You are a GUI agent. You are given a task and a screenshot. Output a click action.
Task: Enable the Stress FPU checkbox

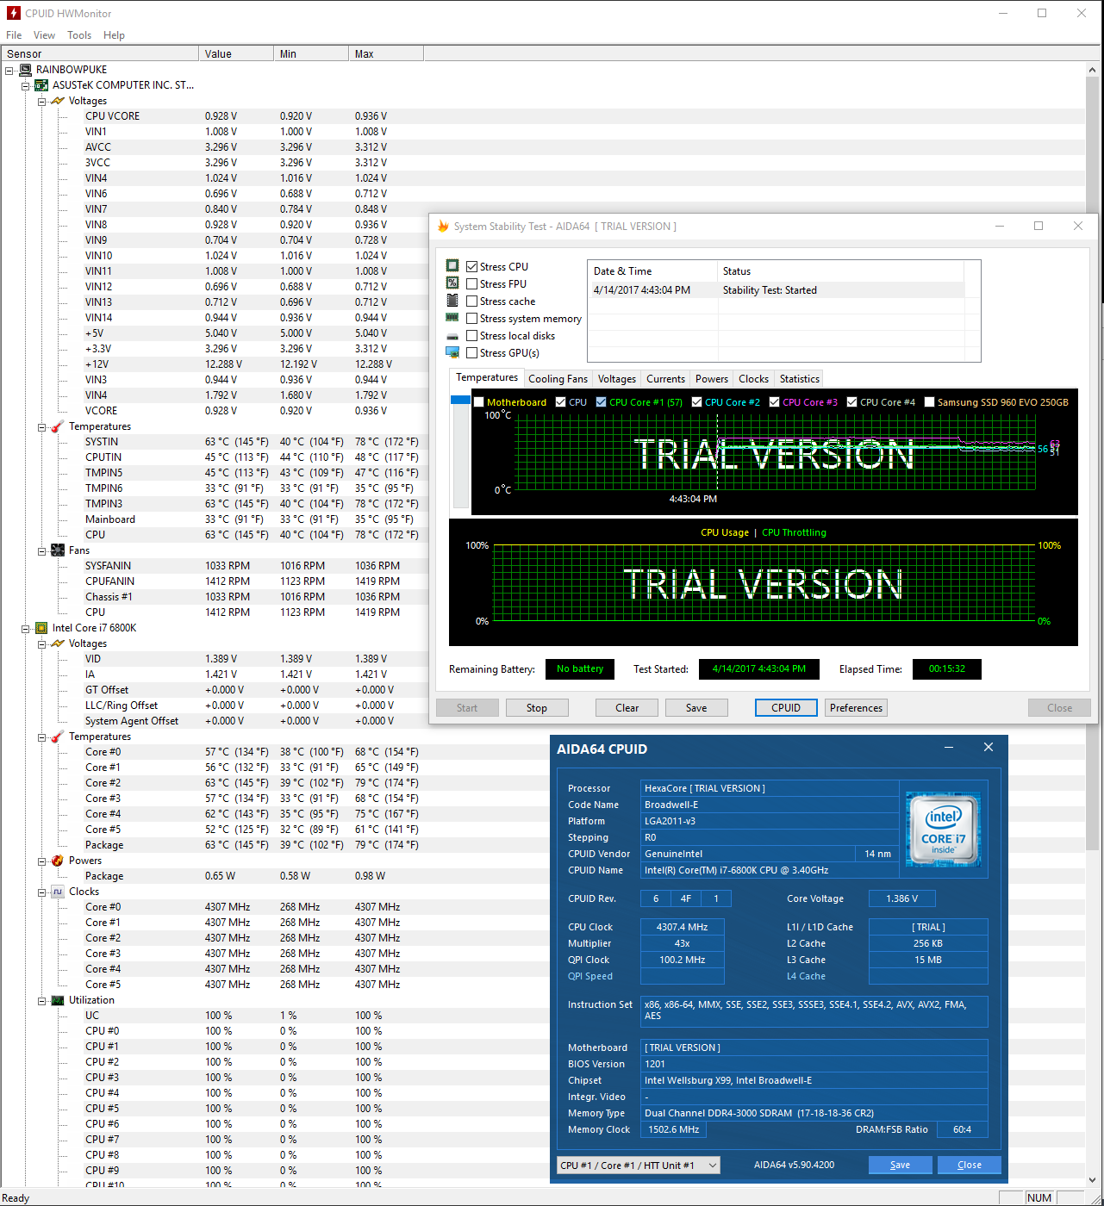pyautogui.click(x=471, y=284)
